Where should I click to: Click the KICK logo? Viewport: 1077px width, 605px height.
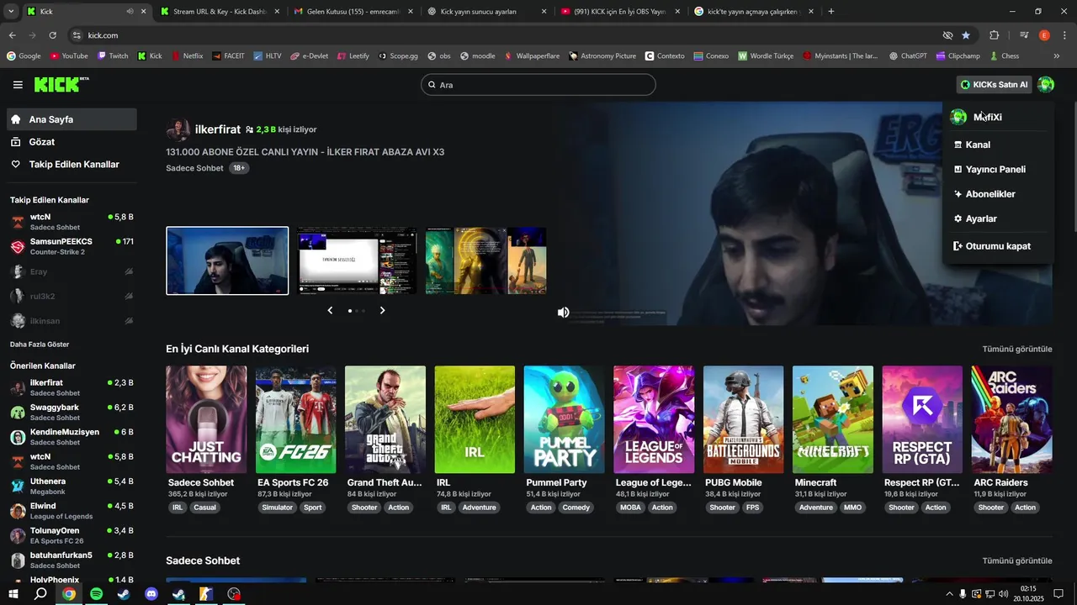tap(61, 84)
